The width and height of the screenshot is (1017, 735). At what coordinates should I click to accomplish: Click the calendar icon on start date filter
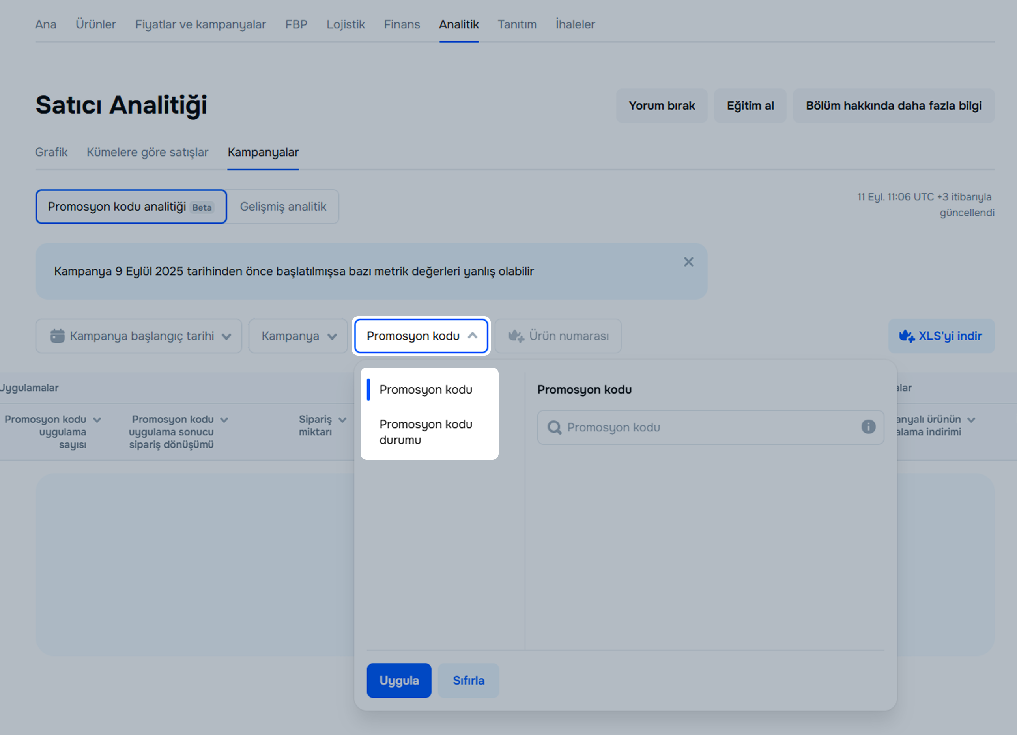pyautogui.click(x=57, y=336)
